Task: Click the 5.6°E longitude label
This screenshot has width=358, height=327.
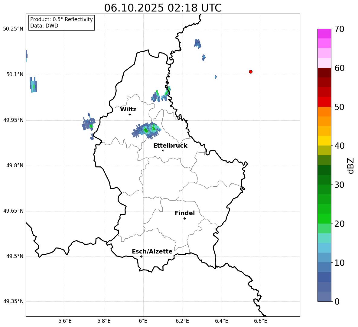Action: pos(65,321)
